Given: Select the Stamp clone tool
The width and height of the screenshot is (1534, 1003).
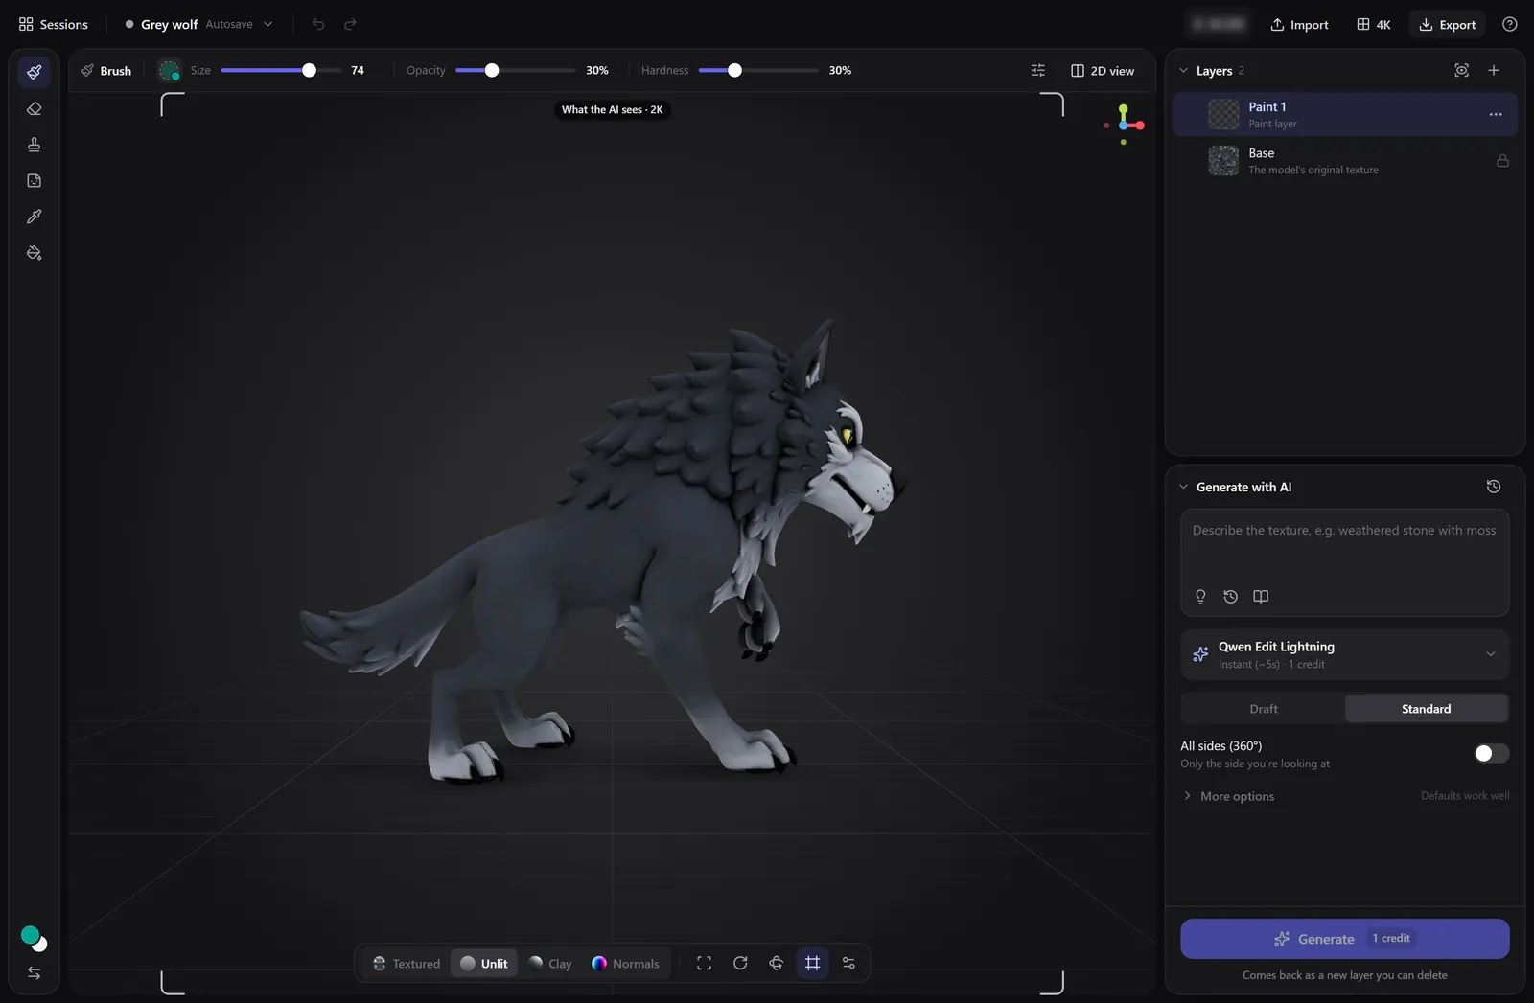Looking at the screenshot, I should coord(35,145).
